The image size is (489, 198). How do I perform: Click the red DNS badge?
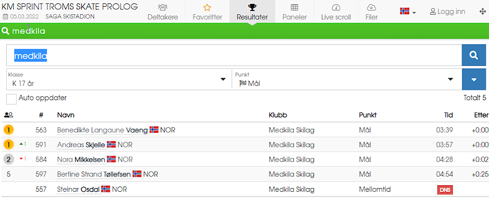445,190
